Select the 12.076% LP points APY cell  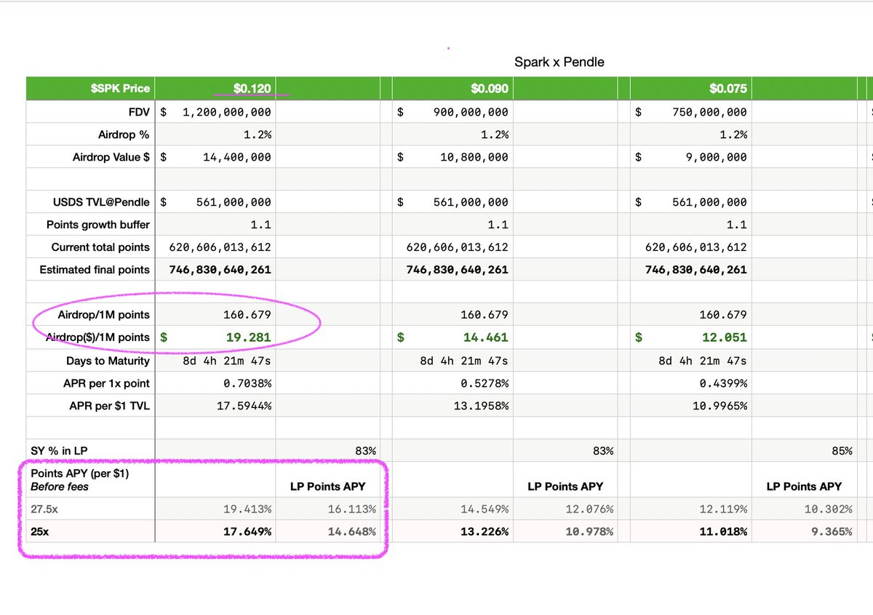(565, 509)
